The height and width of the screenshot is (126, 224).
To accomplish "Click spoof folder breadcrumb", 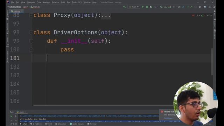I will (26, 7).
